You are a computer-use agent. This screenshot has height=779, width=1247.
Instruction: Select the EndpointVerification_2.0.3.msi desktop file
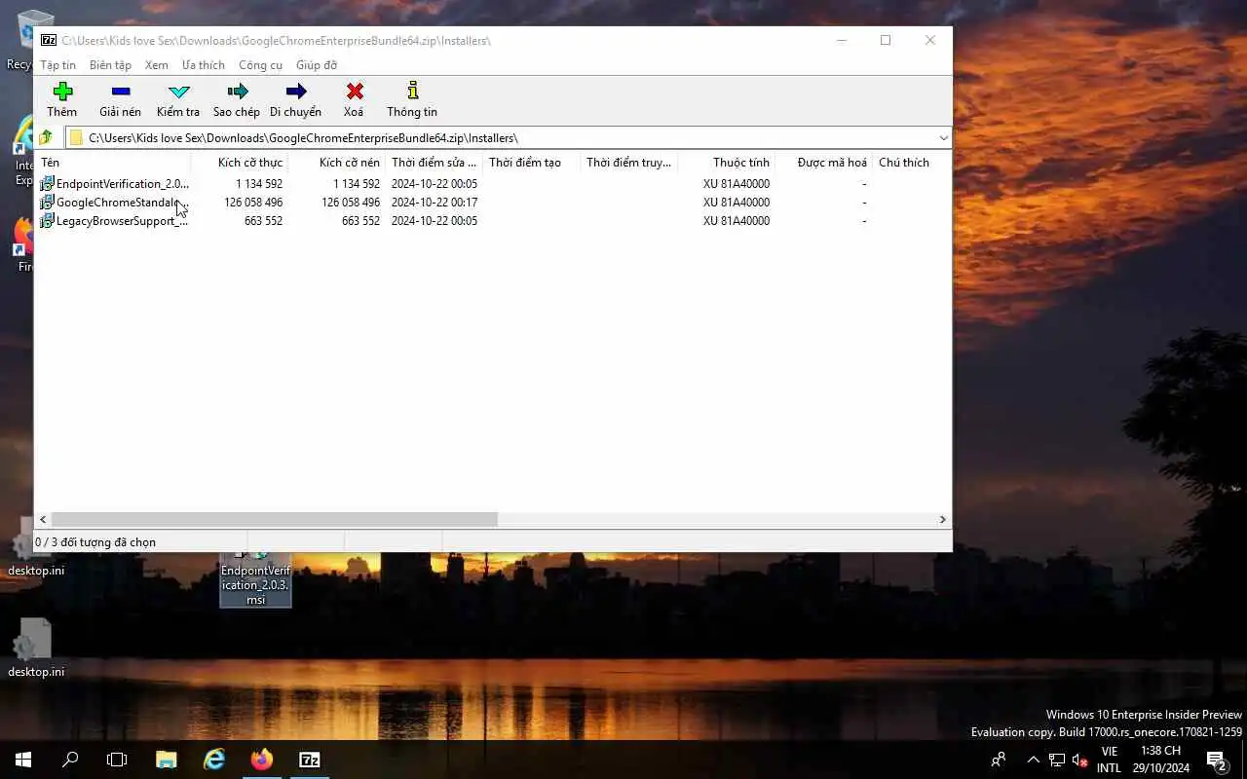[255, 580]
